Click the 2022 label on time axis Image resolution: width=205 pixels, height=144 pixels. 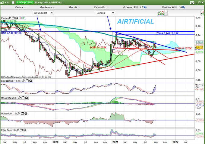pyautogui.click(x=175, y=142)
